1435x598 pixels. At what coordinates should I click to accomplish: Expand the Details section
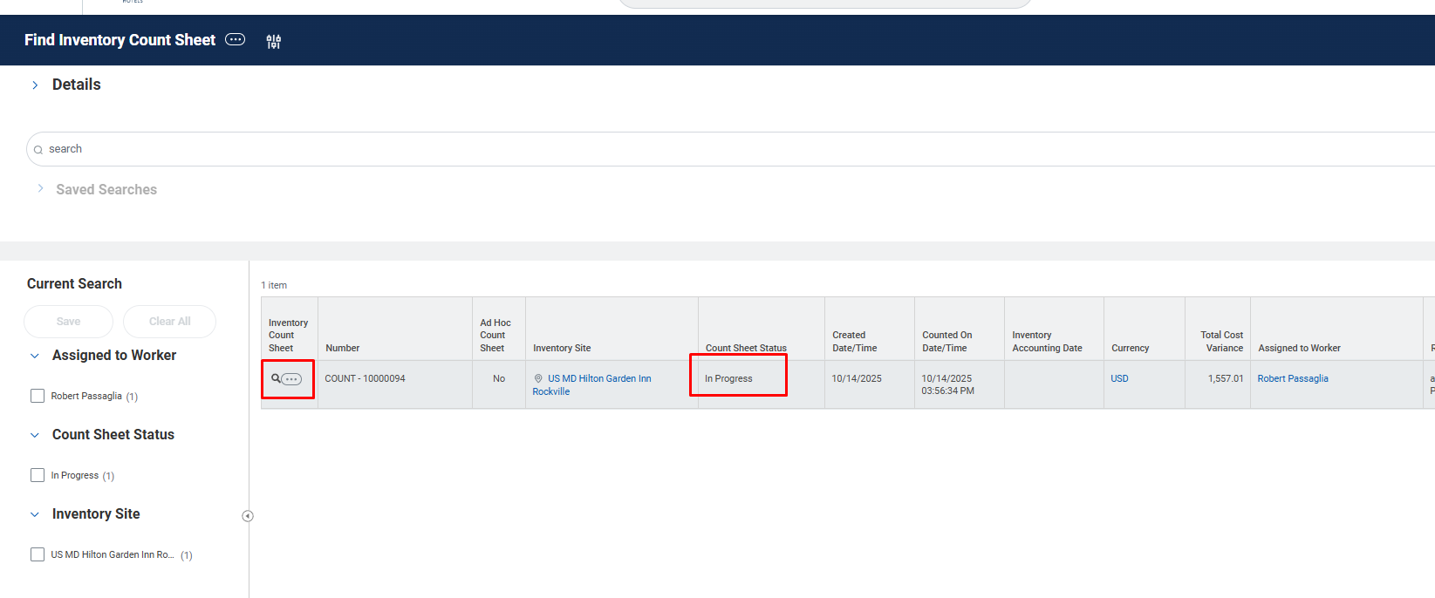tap(35, 85)
